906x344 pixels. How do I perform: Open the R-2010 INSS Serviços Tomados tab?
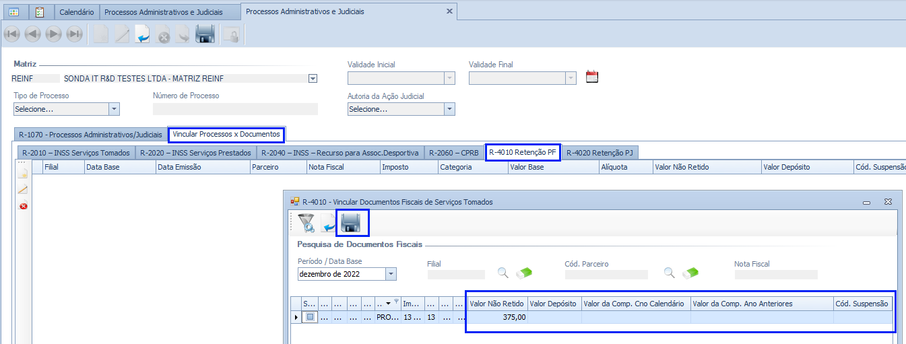(75, 153)
